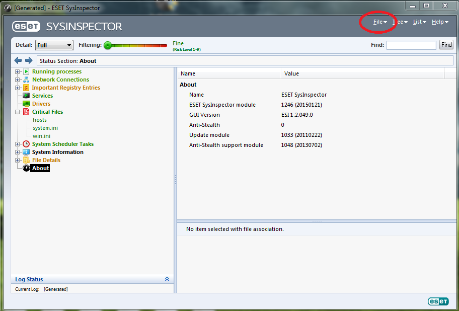Screen dimensions: 459x311
Task: Go forward with the right arrow
Action: point(29,60)
